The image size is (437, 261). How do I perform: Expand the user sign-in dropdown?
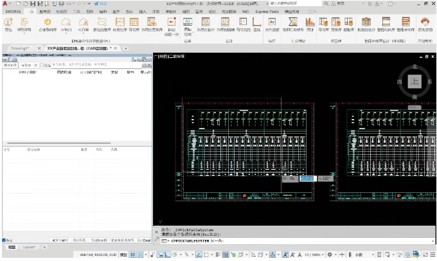tap(363, 4)
